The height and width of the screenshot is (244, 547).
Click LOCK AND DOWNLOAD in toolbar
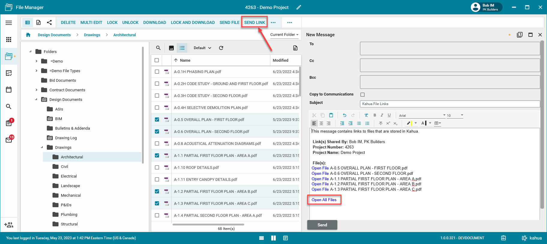click(193, 22)
